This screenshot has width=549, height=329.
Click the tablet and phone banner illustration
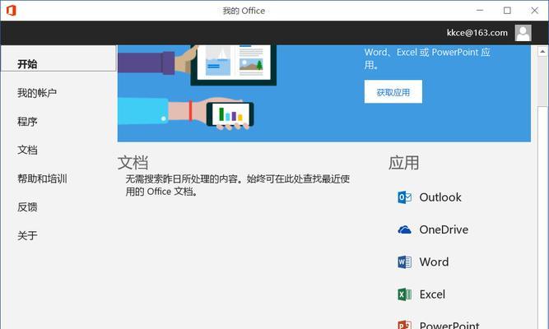197,87
